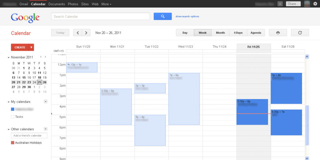Click in the Search Calendar field
Viewport: 320px width, 160px height.
click(x=100, y=16)
